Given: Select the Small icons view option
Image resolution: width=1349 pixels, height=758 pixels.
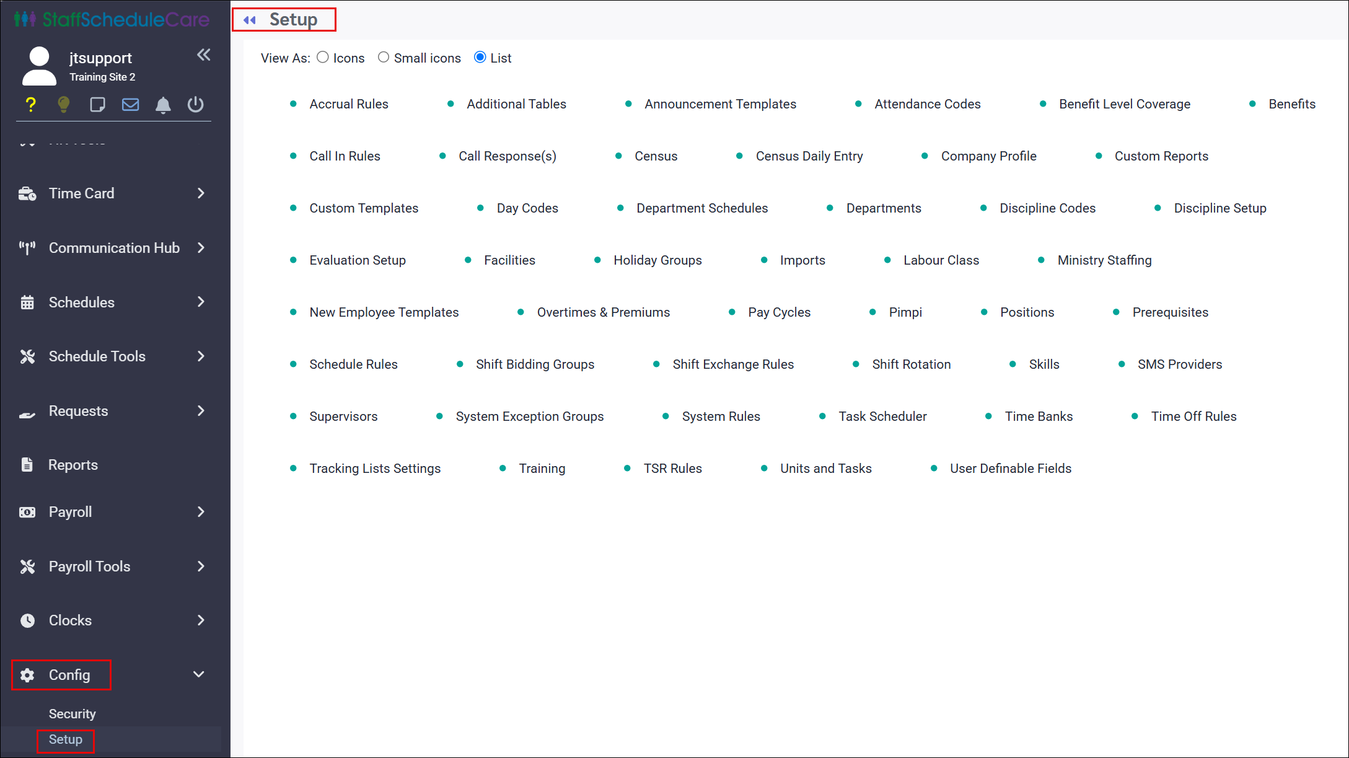Looking at the screenshot, I should [x=384, y=58].
